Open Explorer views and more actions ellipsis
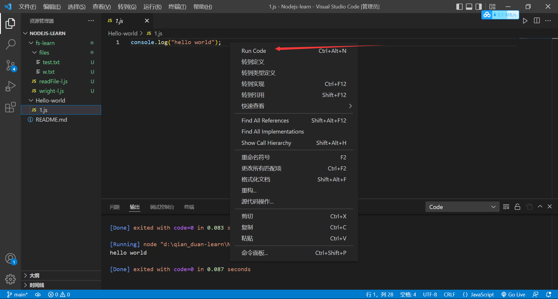 (x=91, y=21)
